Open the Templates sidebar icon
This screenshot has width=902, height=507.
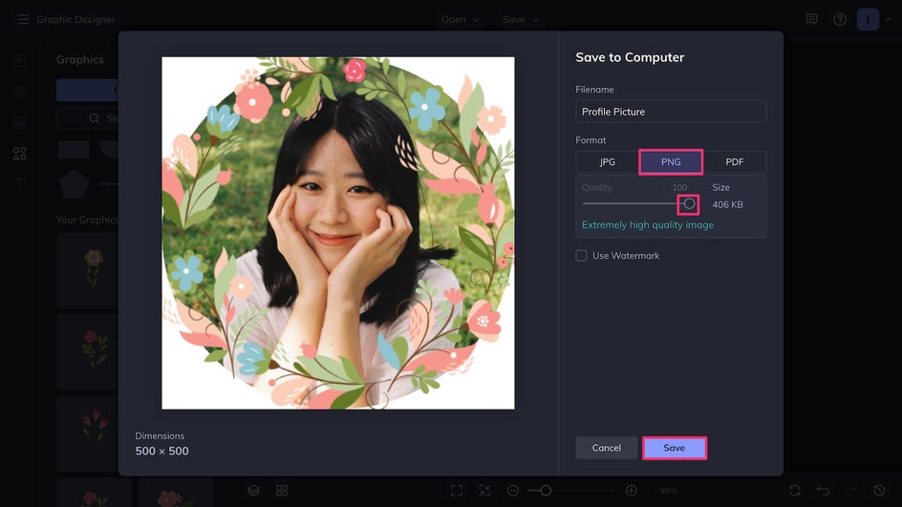point(19,122)
